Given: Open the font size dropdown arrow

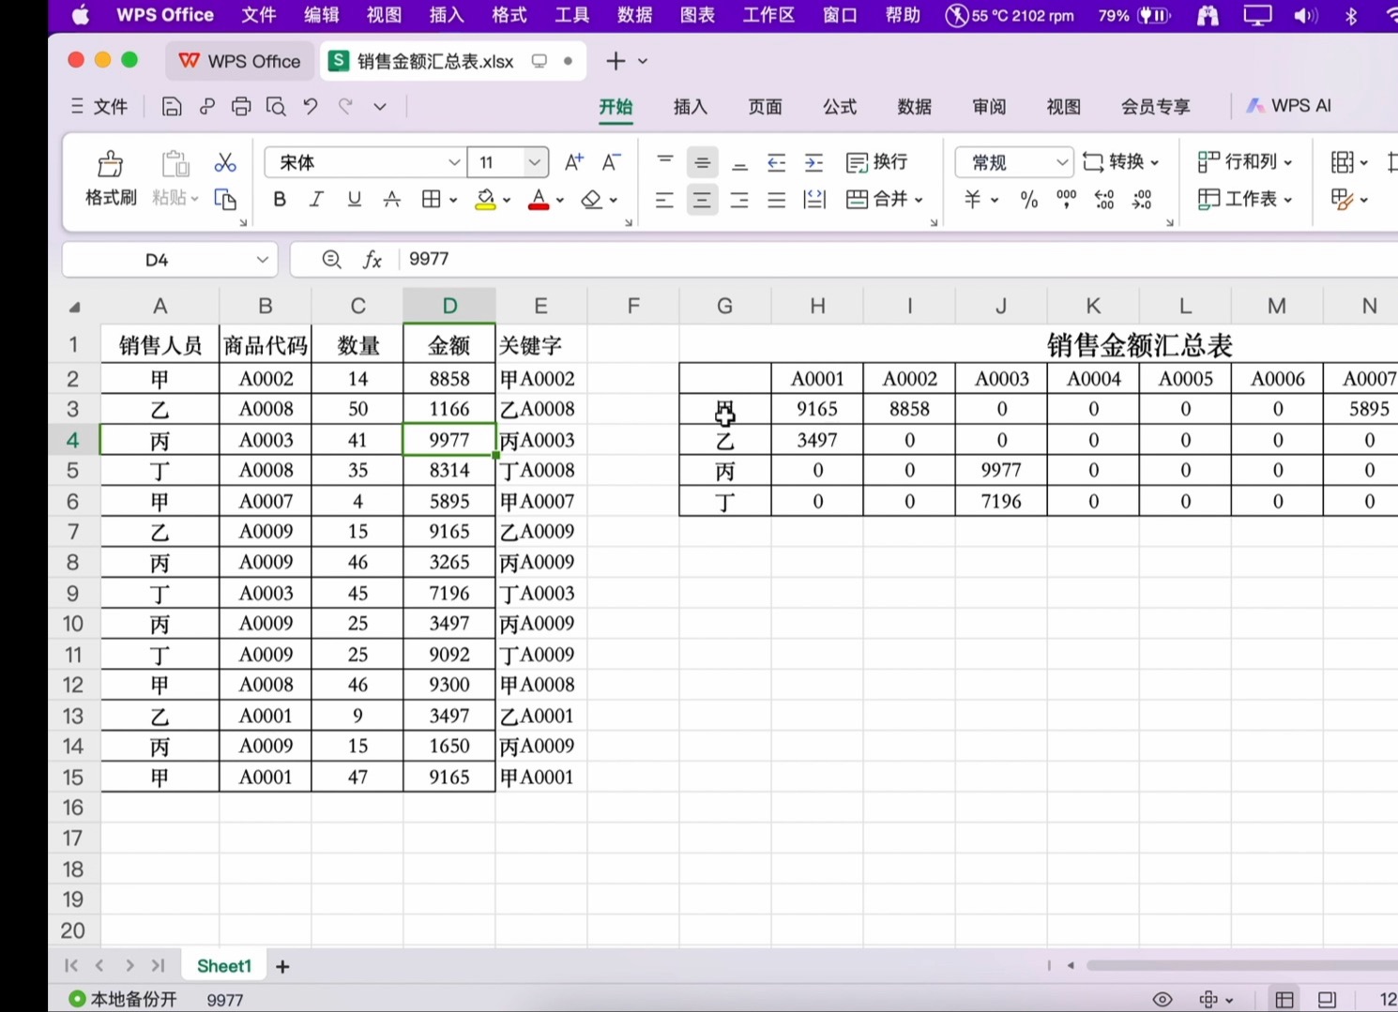Looking at the screenshot, I should click(534, 162).
